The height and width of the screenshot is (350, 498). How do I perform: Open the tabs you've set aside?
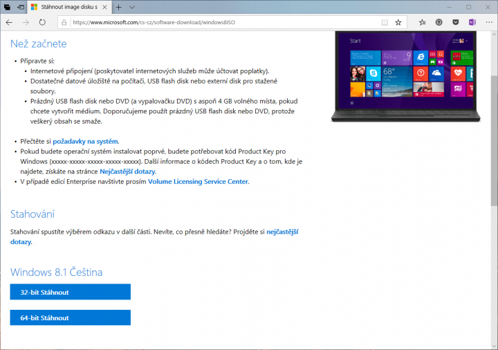click(x=7, y=7)
